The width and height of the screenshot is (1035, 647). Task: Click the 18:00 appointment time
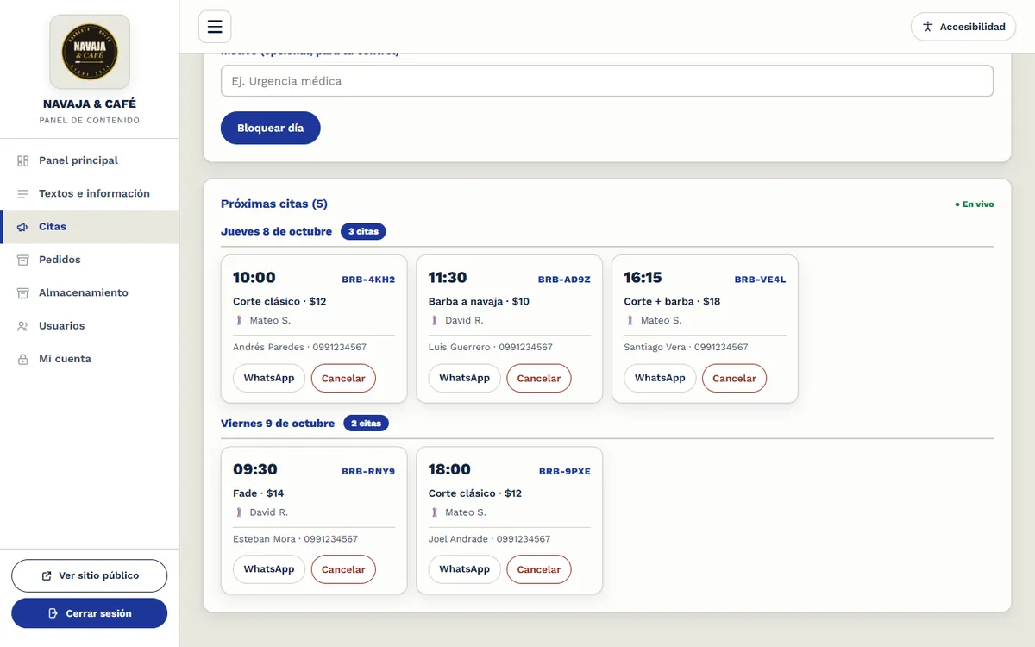[449, 469]
